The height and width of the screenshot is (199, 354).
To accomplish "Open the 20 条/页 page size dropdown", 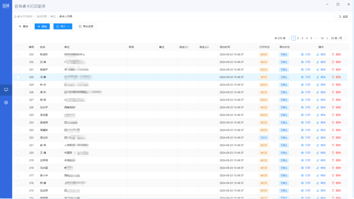I will click(x=338, y=38).
